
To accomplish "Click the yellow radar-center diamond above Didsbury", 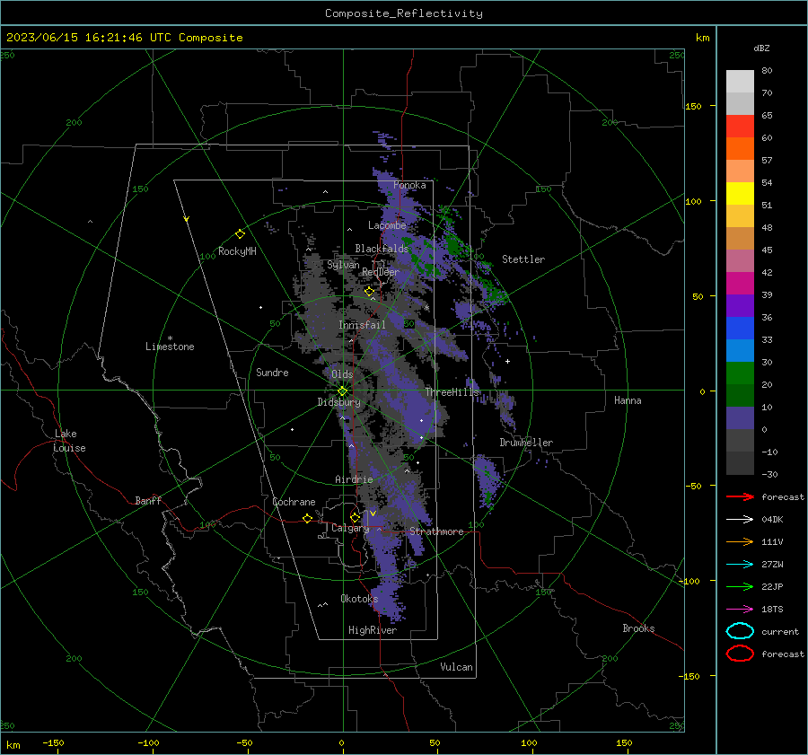I will click(x=342, y=391).
